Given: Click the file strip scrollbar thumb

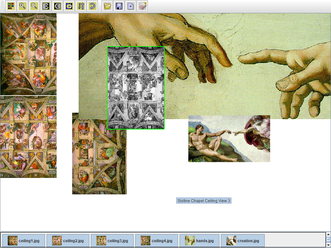Looking at the screenshot, I should (328, 239).
